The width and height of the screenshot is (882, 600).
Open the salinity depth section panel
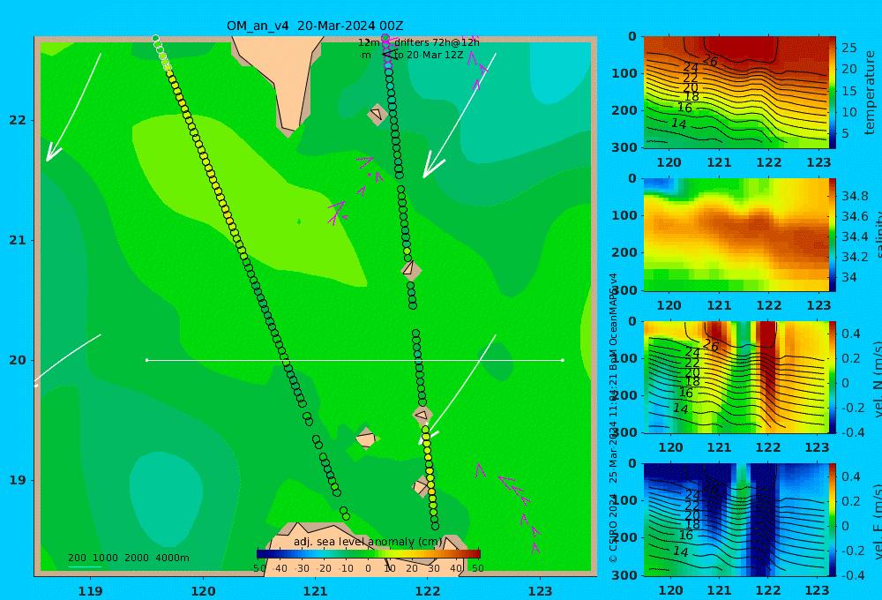tap(736, 235)
